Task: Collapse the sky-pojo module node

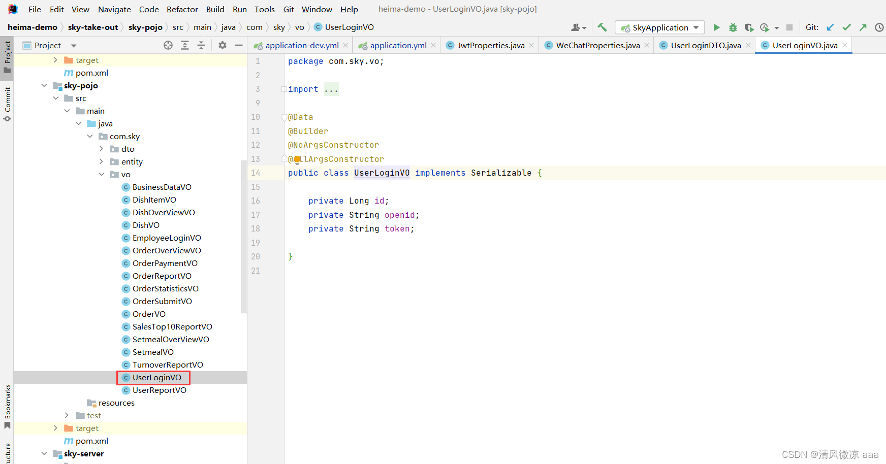Action: (x=44, y=85)
